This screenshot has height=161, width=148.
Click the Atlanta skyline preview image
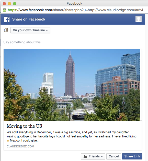[x=72, y=85]
